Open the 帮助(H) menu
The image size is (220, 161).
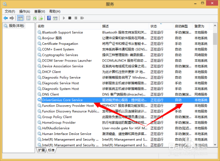pos(55,11)
